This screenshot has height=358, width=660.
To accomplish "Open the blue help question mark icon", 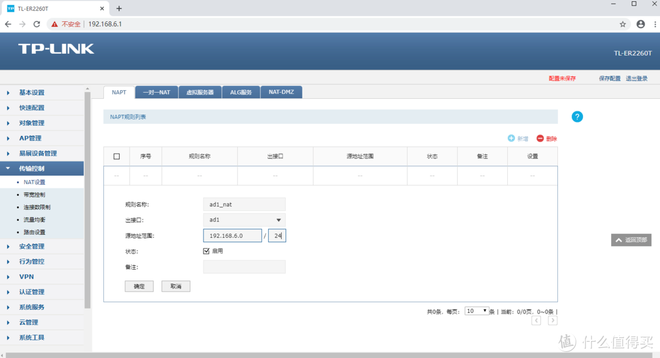I will click(x=577, y=116).
